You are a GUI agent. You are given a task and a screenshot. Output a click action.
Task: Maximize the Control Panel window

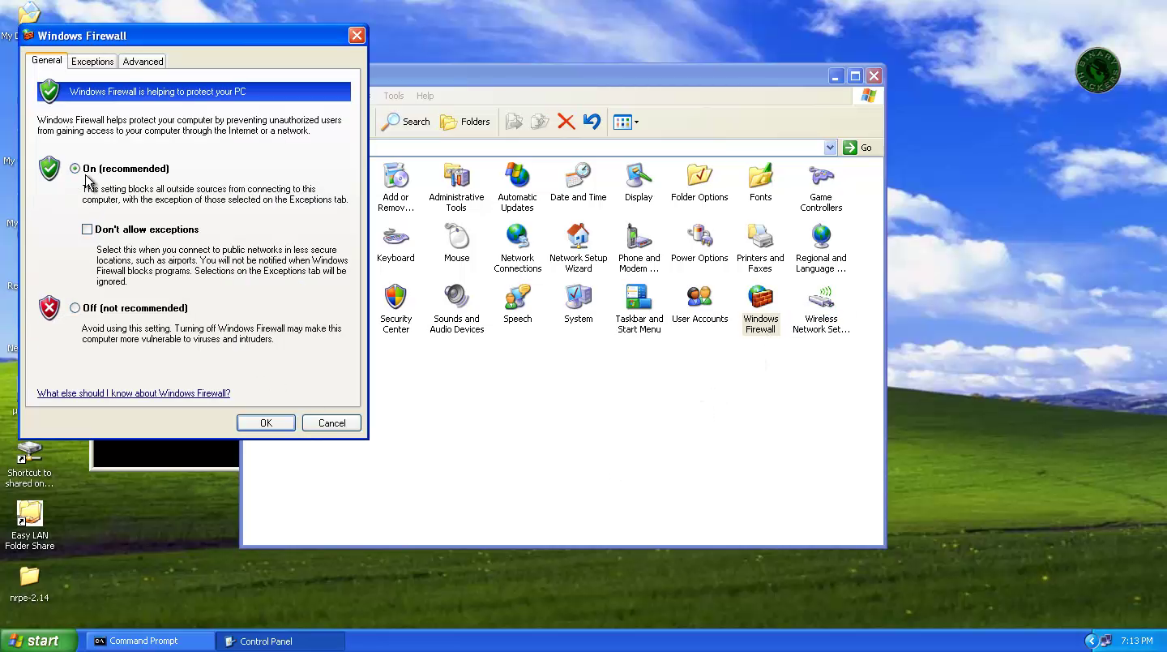point(855,76)
